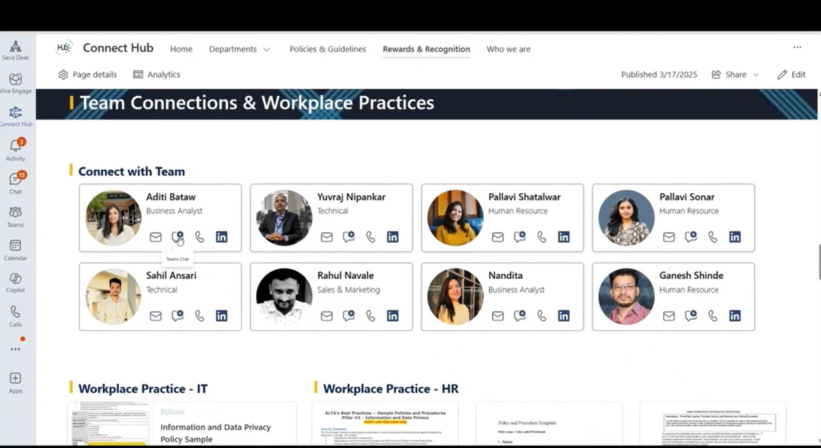821x448 pixels.
Task: Call Ganesh Shinde via phone icon
Action: coord(713,316)
